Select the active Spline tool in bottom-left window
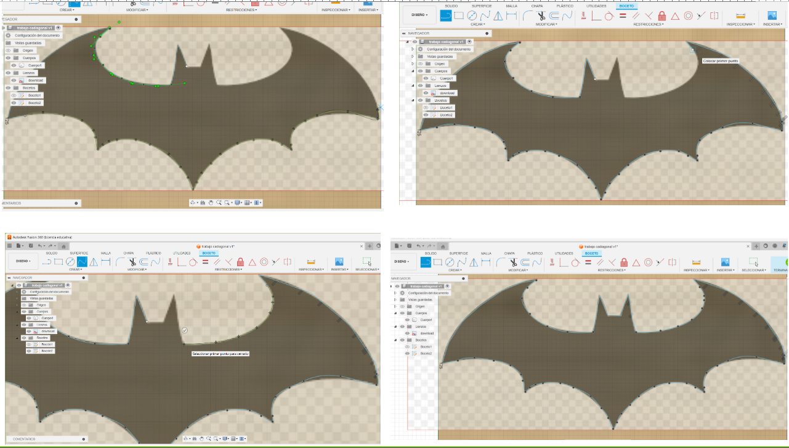Screen dimensions: 789x448 [x=82, y=262]
